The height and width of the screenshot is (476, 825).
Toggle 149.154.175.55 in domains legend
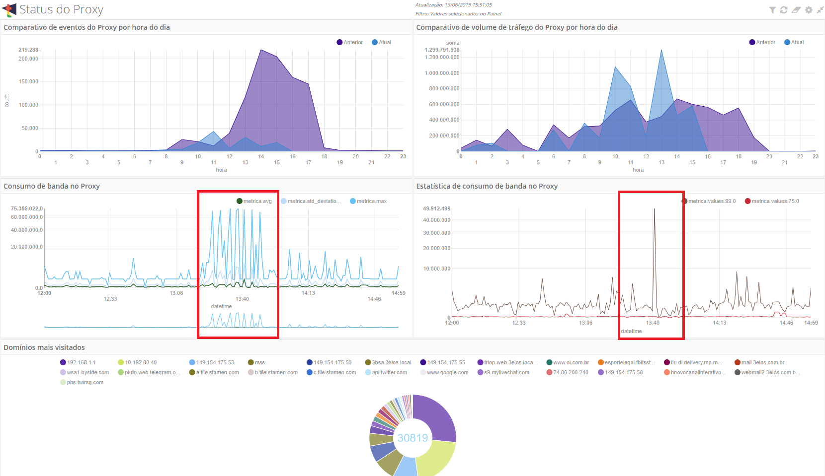[443, 362]
